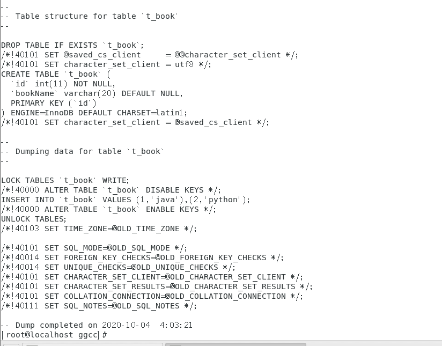
Task: Click the SET SQL_MODE=@OLD_SQL_MODE line
Action: tap(94, 248)
